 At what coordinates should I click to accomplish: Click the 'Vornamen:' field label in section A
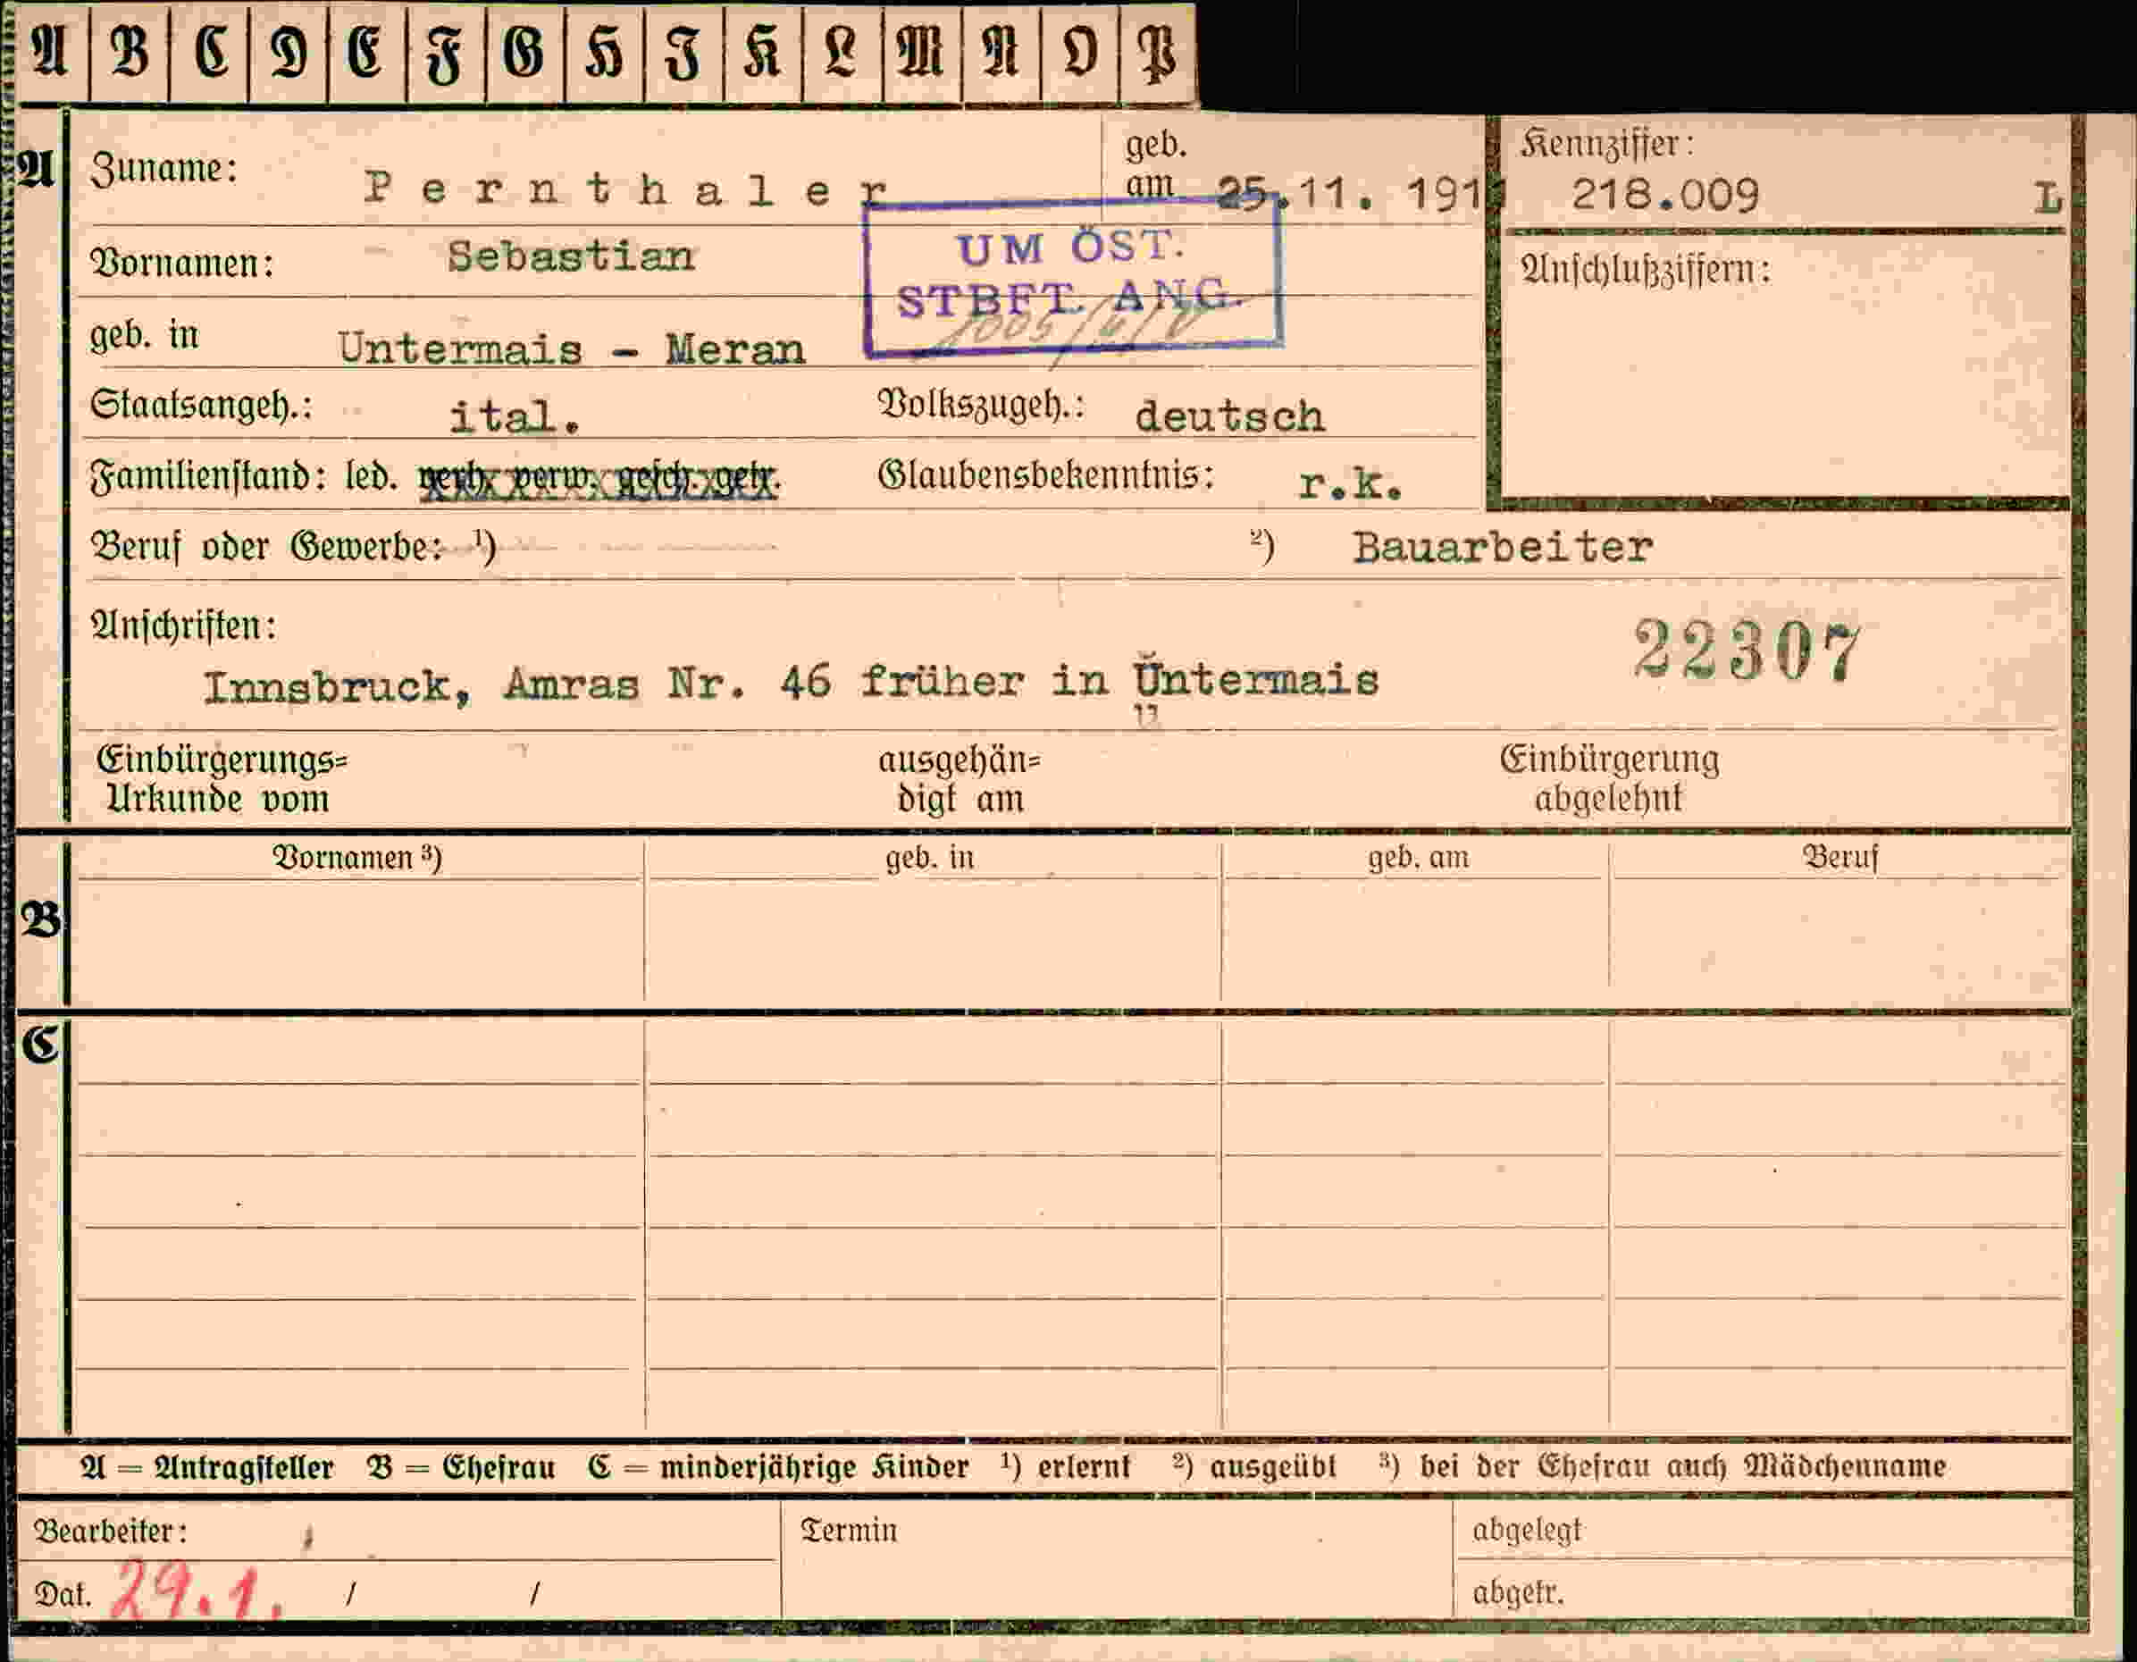[x=182, y=264]
